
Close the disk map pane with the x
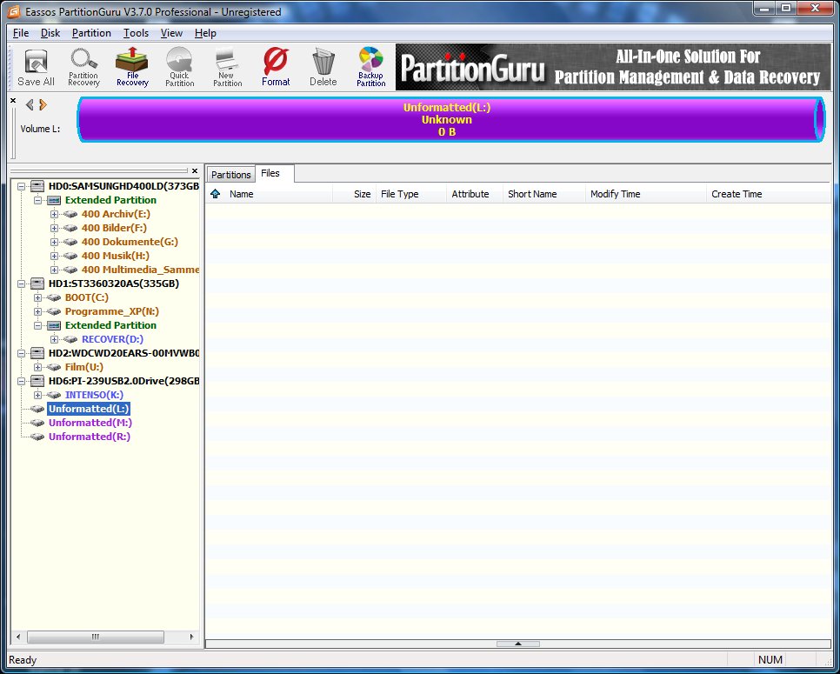[x=13, y=101]
